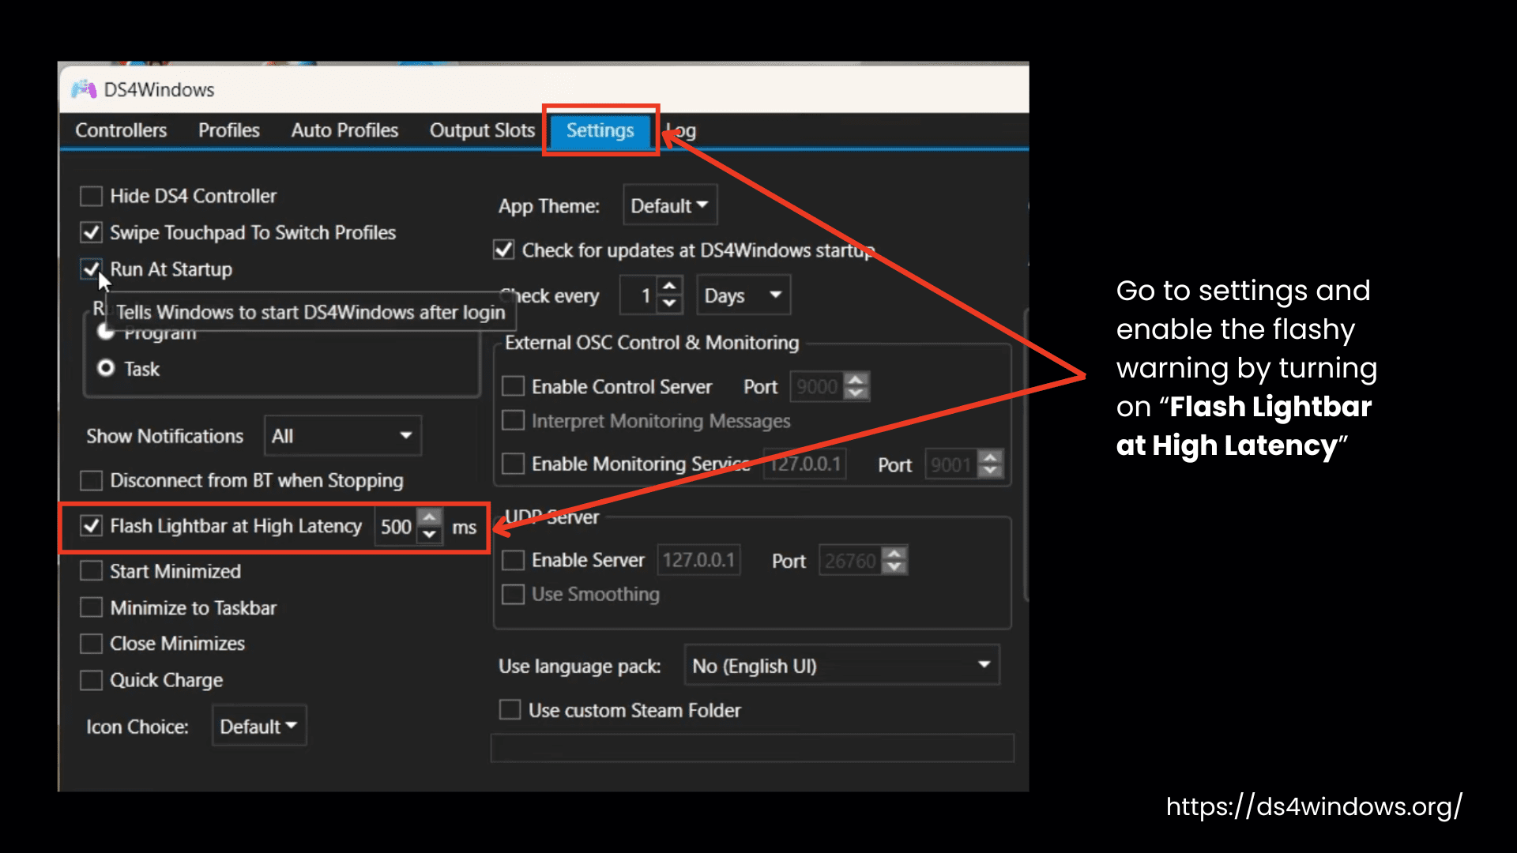Enable Hide DS4 Controller checkbox
The image size is (1517, 853).
(92, 196)
